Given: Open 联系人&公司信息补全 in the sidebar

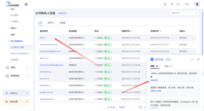Looking at the screenshot, I should coord(20,53).
